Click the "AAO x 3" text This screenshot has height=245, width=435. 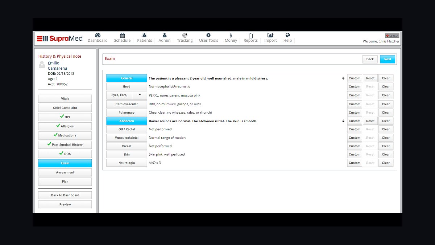(x=155, y=163)
